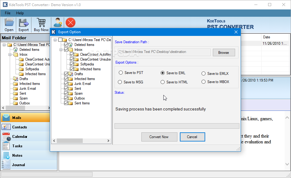Click the Cancel button

pos(192,137)
